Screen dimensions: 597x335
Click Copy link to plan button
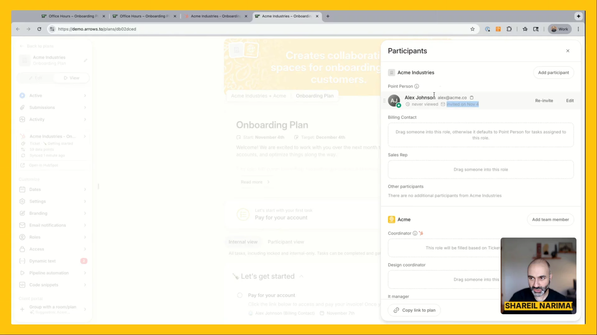(x=414, y=310)
